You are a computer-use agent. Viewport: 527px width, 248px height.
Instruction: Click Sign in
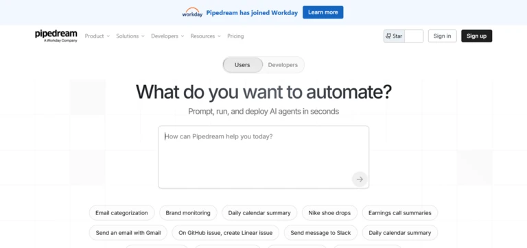click(443, 36)
